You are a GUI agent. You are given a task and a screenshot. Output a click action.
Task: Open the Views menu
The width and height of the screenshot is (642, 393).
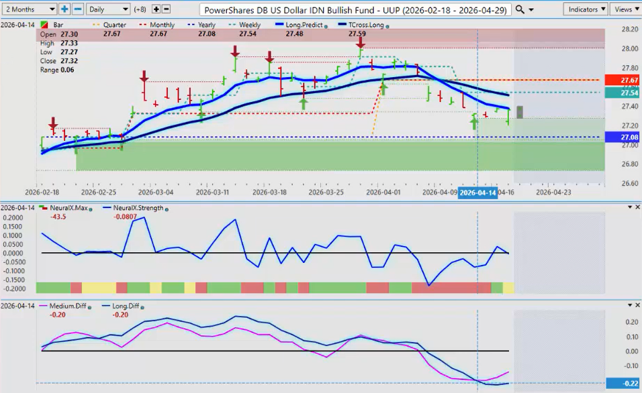[625, 9]
